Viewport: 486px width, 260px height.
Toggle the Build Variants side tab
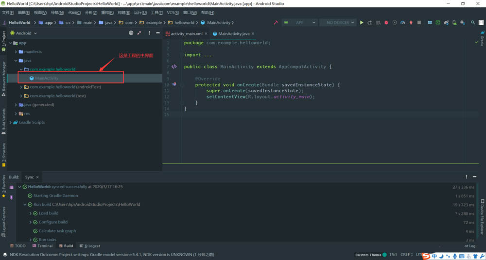3,121
